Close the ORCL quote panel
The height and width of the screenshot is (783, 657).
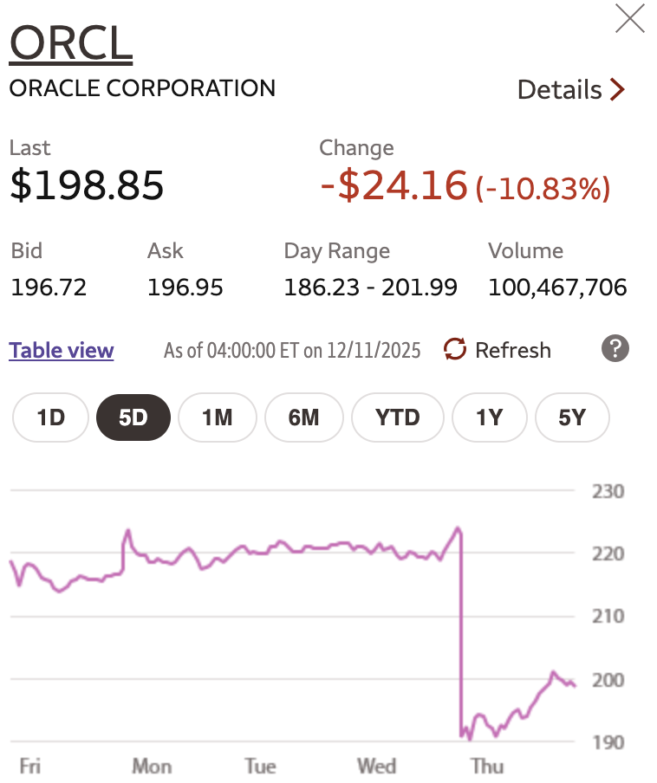click(629, 19)
